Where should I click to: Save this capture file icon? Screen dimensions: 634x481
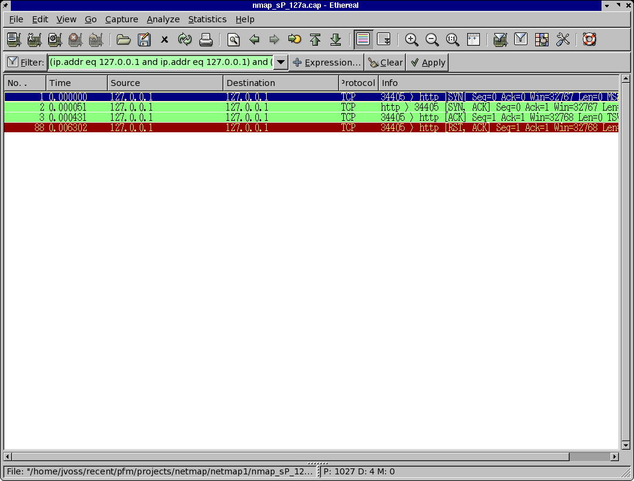(x=144, y=40)
